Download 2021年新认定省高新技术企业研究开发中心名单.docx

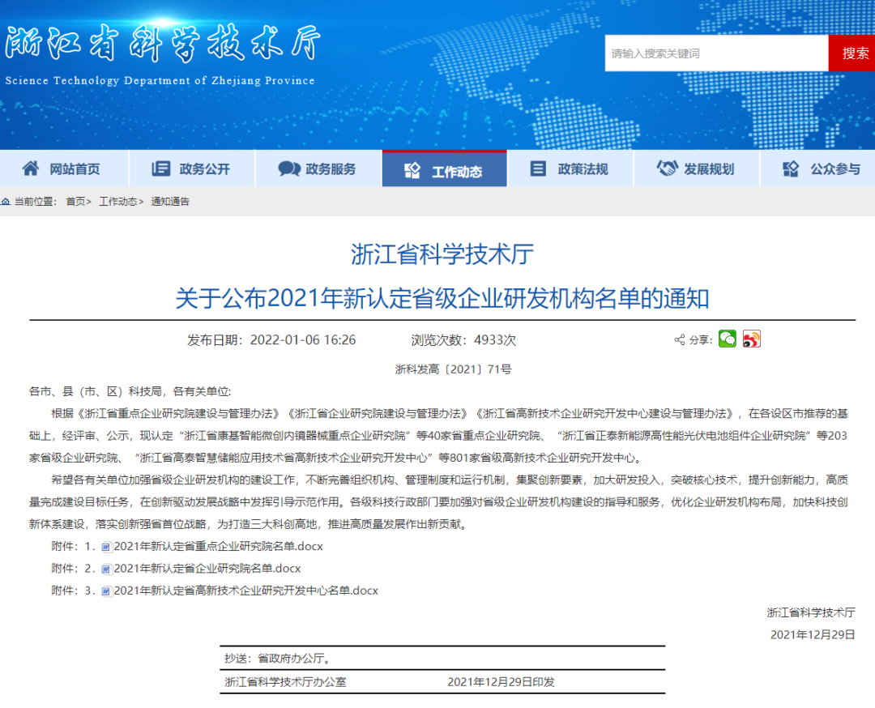tap(246, 591)
